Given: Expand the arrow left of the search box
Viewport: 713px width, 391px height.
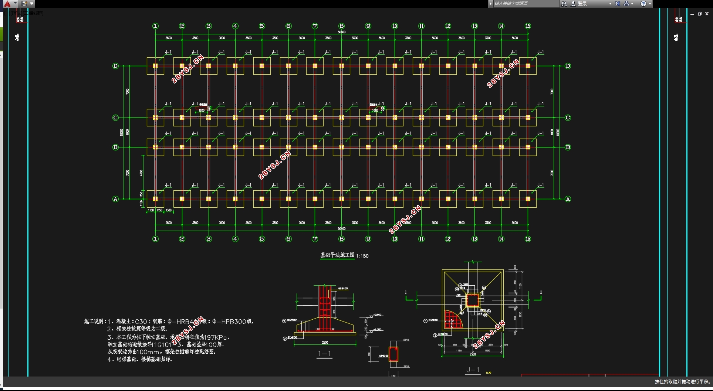Looking at the screenshot, I should (x=491, y=4).
